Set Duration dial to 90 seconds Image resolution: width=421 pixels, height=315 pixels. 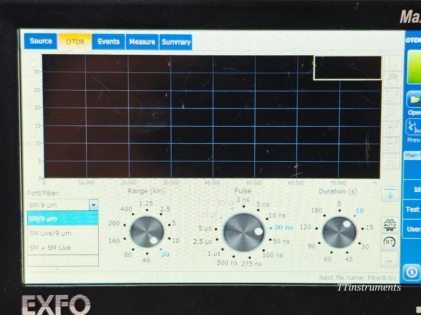[312, 246]
